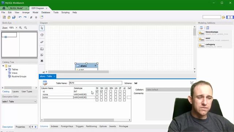Switch to the Indexes tab

click(54, 126)
